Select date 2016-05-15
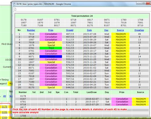This screenshot has width=151, height=119. (90, 88)
